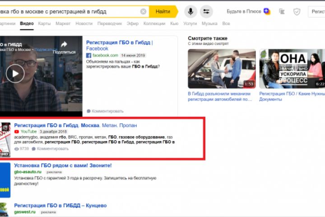Click the yellow Найти search button
The image size is (325, 217).
(163, 11)
